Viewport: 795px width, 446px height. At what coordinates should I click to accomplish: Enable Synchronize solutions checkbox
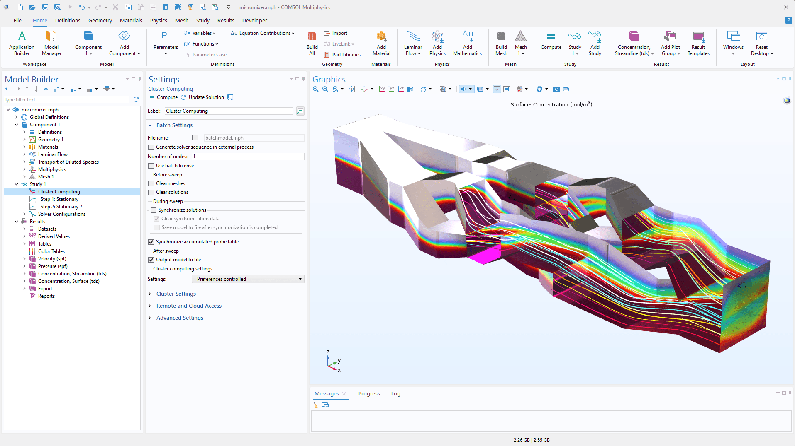(154, 210)
